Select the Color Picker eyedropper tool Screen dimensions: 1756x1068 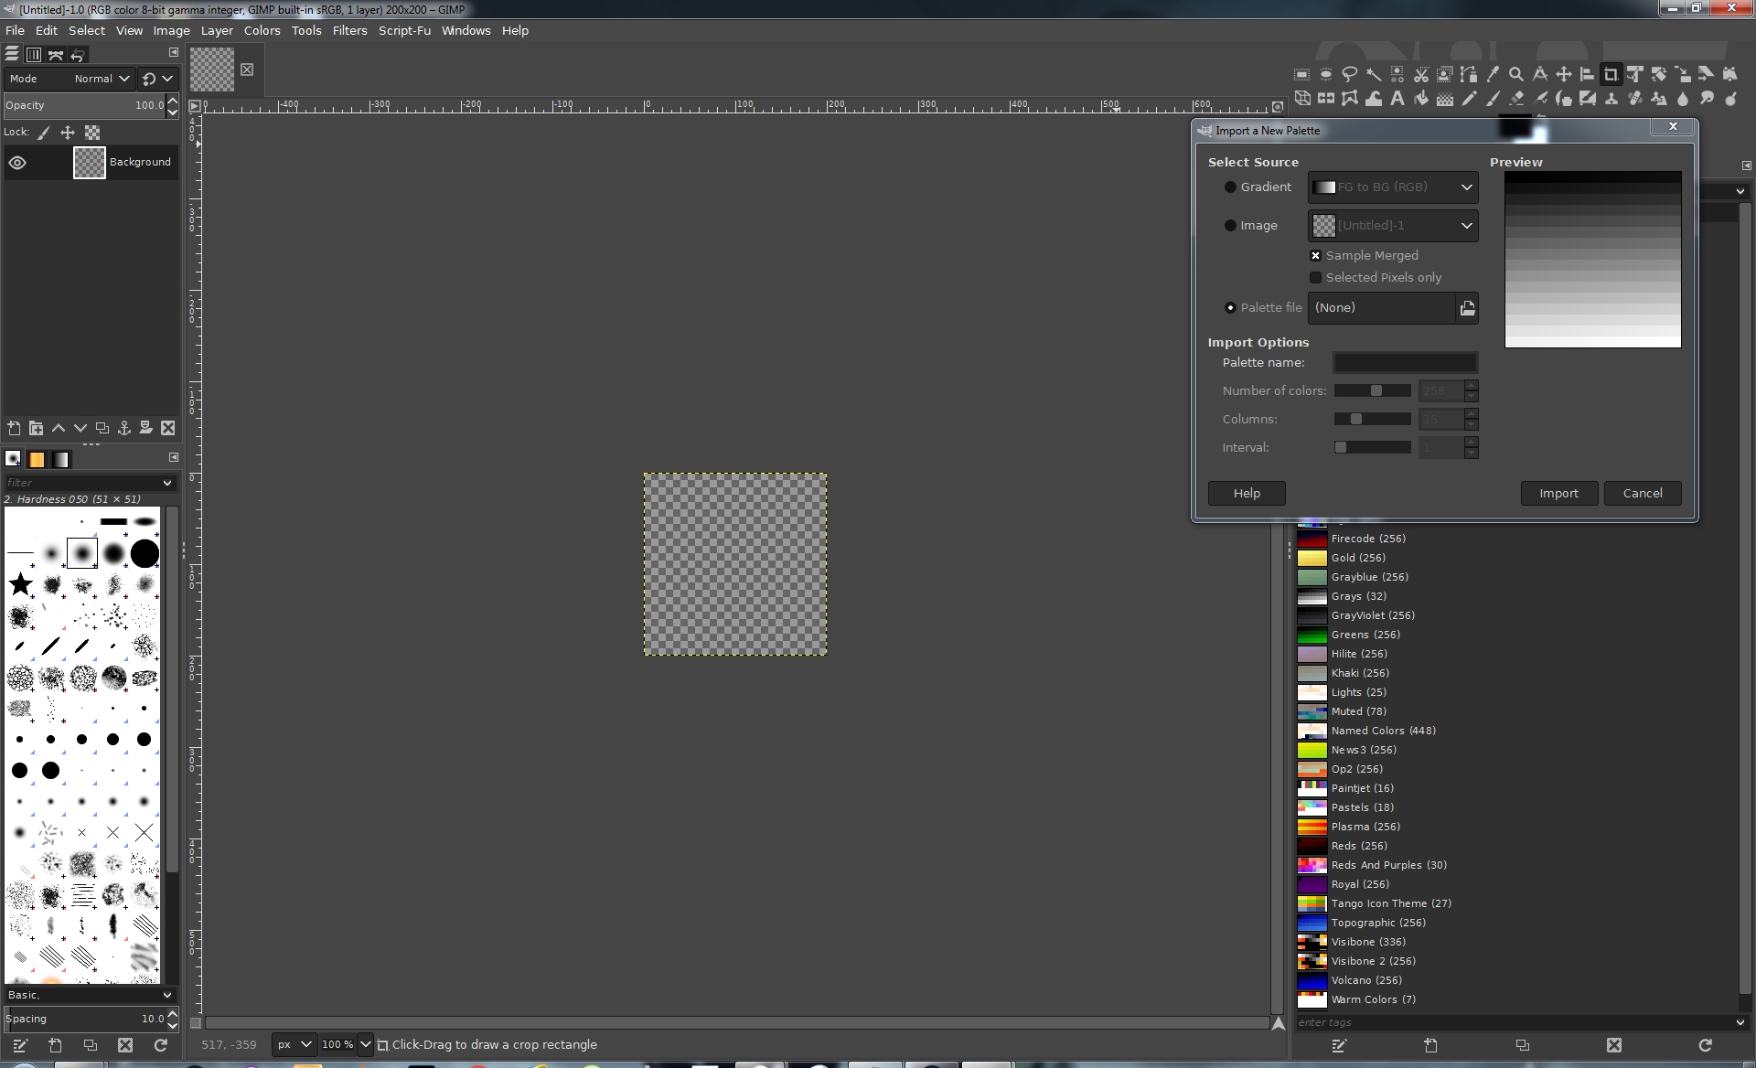tap(1492, 75)
